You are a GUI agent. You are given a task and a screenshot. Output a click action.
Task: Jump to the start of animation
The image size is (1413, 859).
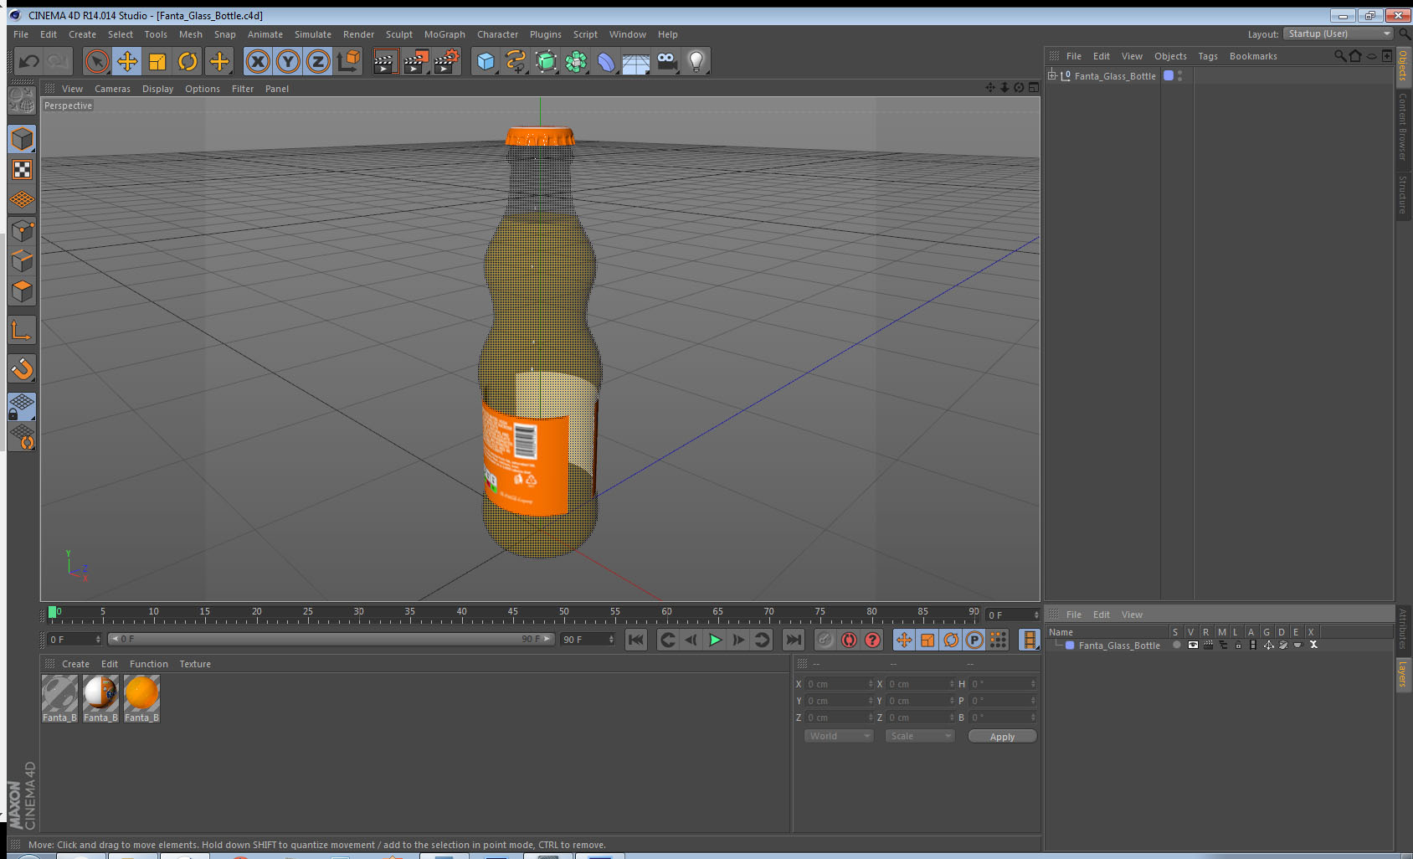tap(636, 640)
